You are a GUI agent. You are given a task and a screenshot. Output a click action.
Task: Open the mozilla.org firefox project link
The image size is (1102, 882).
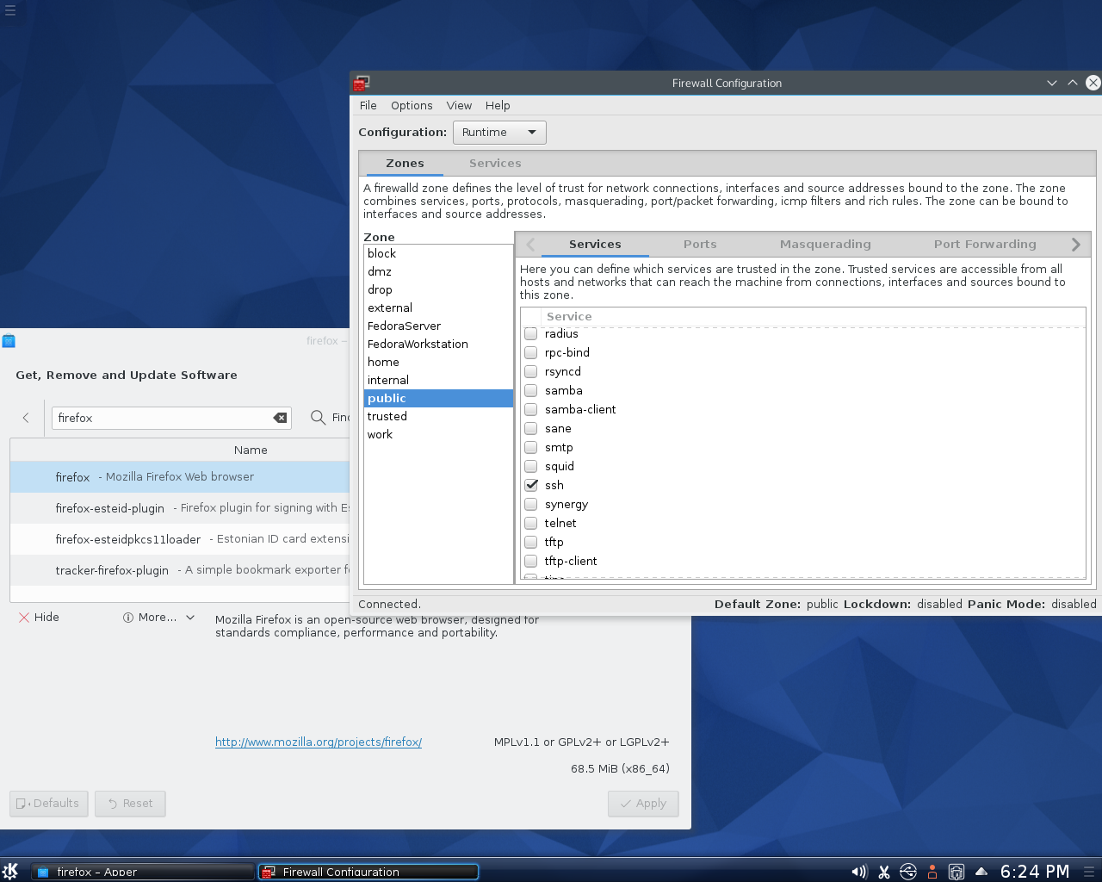point(319,742)
